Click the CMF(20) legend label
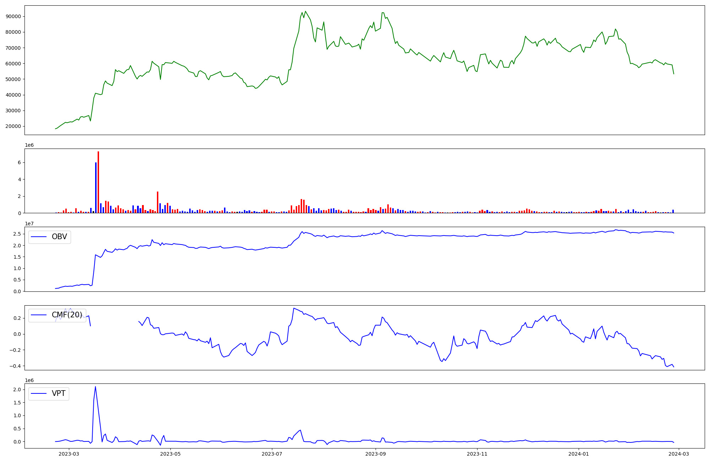The height and width of the screenshot is (462, 710). (67, 315)
